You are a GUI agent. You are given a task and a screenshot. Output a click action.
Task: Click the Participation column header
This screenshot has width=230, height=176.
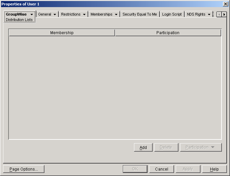point(168,33)
